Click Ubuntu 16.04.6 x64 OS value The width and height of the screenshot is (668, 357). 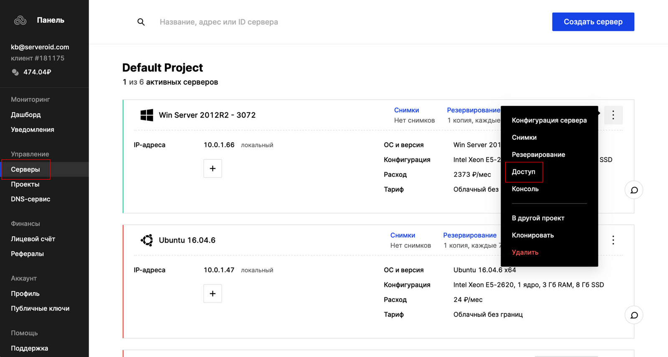485,270
